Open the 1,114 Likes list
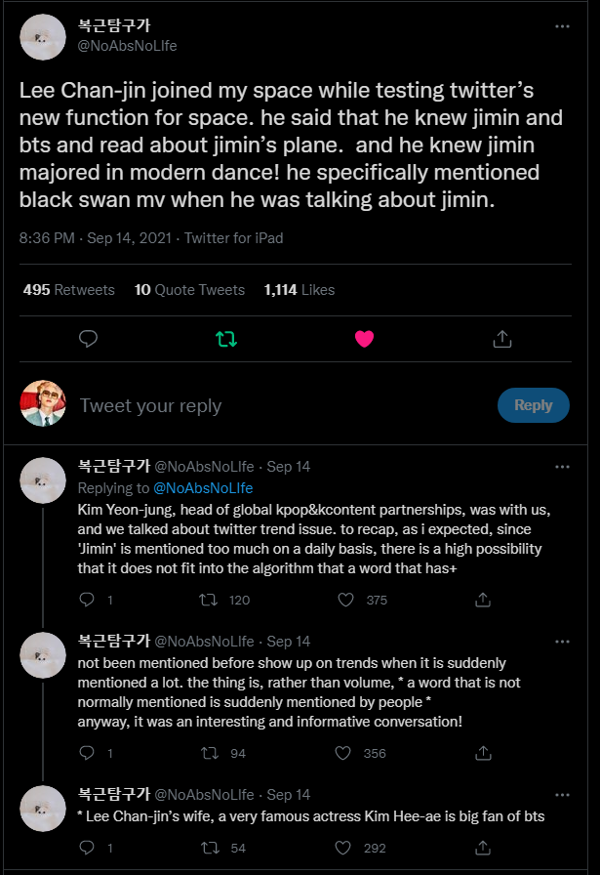This screenshot has width=600, height=875. coord(299,290)
